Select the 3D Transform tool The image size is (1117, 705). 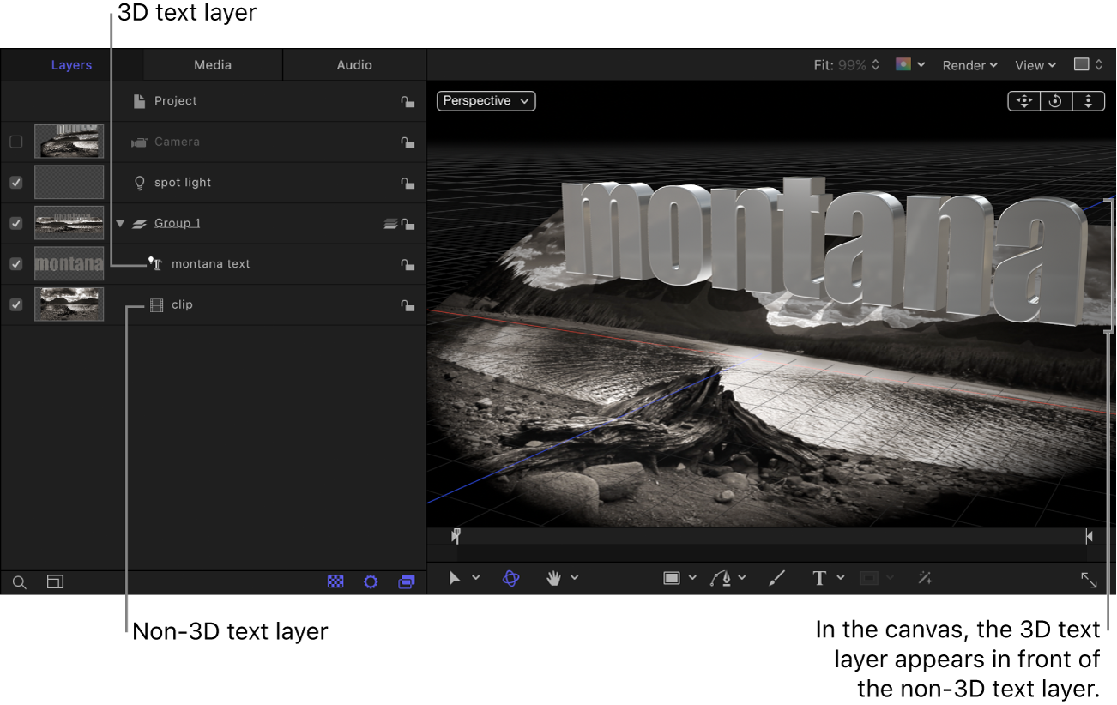pos(511,578)
